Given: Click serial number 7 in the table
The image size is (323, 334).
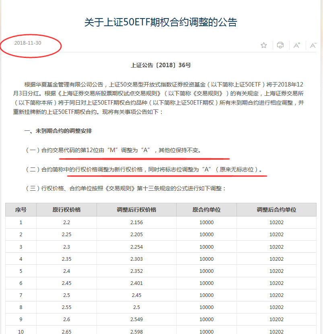Looking at the screenshot, I should coord(21,295).
